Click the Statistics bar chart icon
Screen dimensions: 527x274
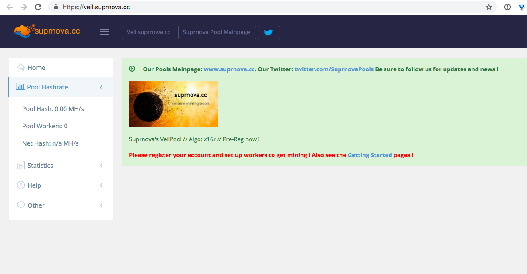pyautogui.click(x=21, y=165)
